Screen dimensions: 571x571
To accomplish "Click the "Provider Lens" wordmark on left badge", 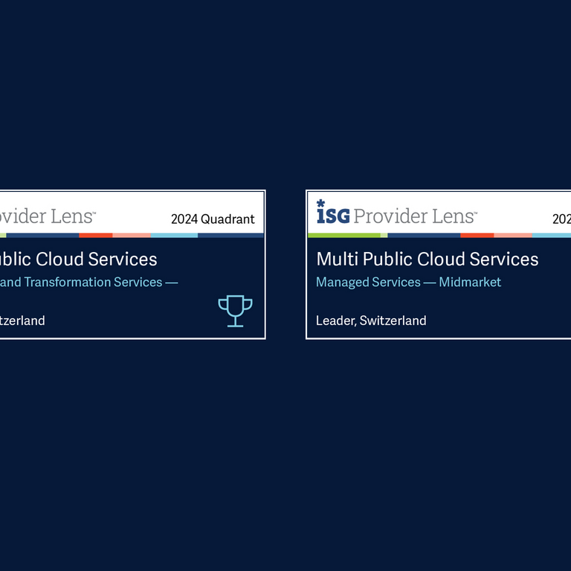I will tap(48, 216).
